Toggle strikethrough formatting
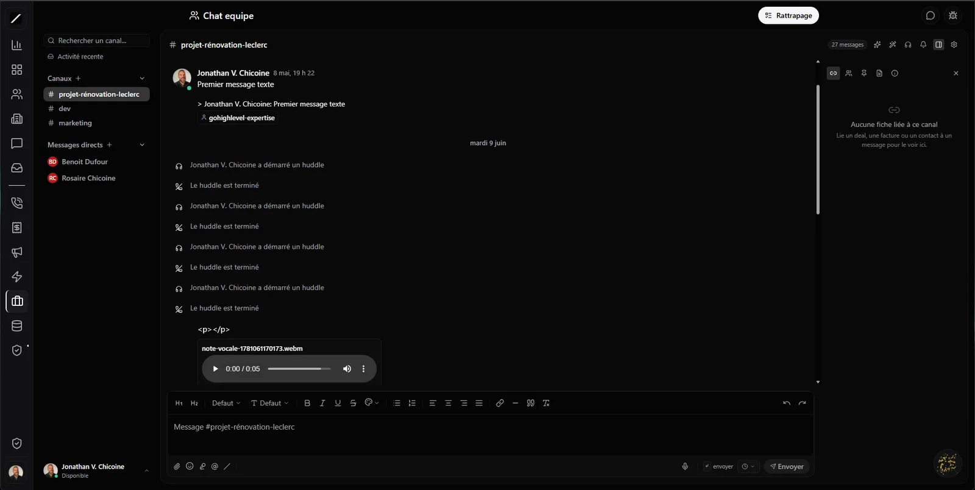The width and height of the screenshot is (975, 490). coord(353,403)
